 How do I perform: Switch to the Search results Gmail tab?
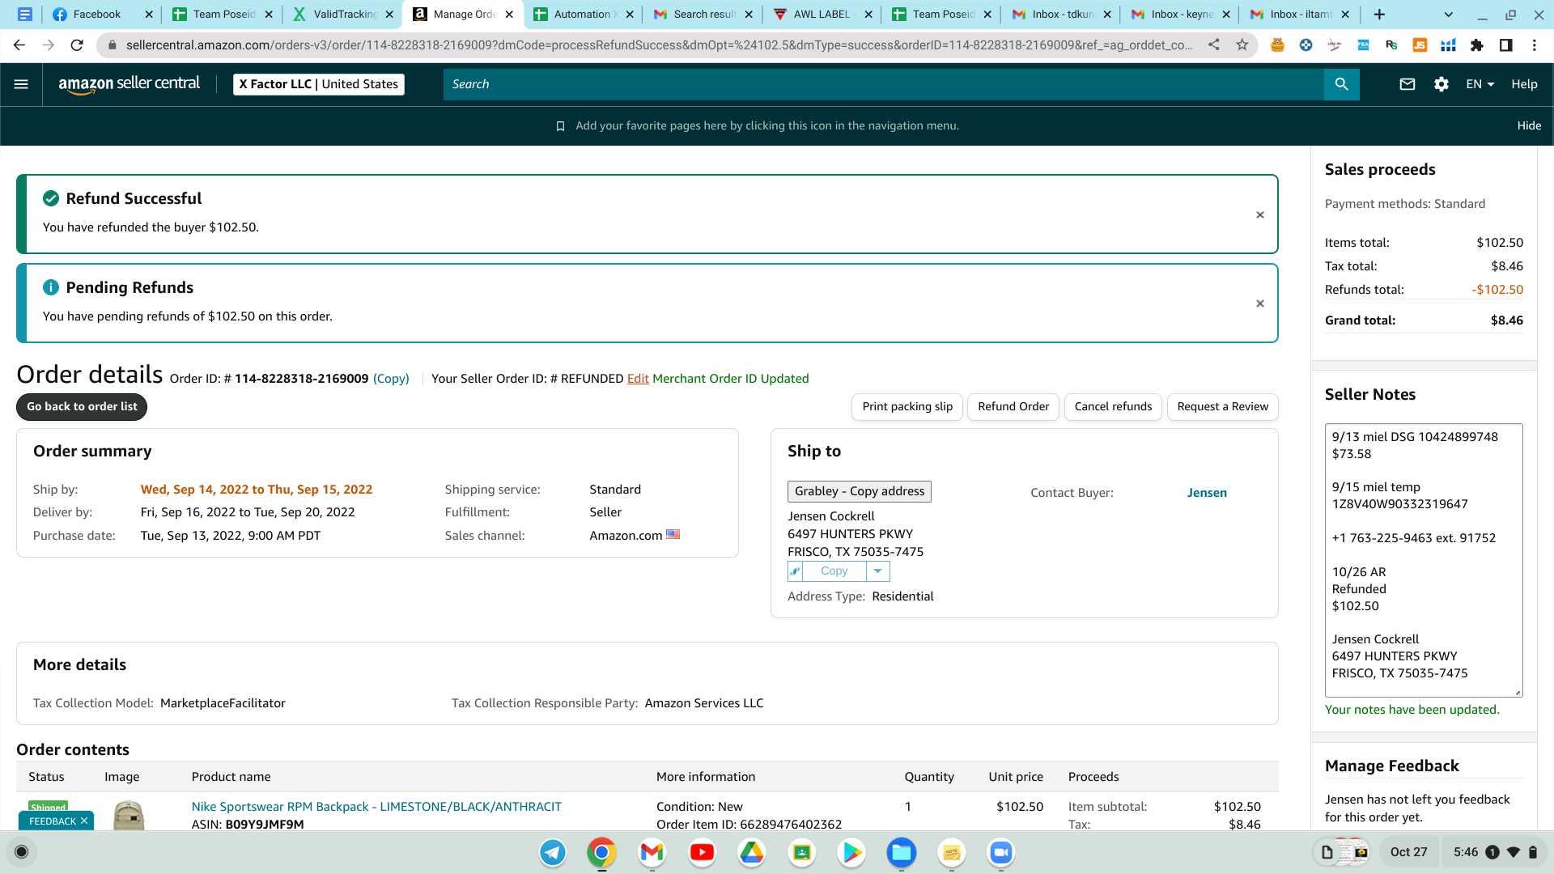point(703,15)
